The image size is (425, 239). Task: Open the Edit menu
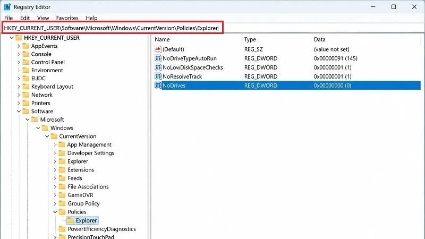pos(25,18)
